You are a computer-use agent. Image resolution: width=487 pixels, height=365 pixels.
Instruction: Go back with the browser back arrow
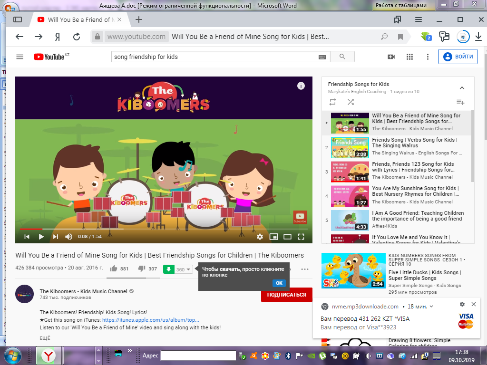point(19,37)
